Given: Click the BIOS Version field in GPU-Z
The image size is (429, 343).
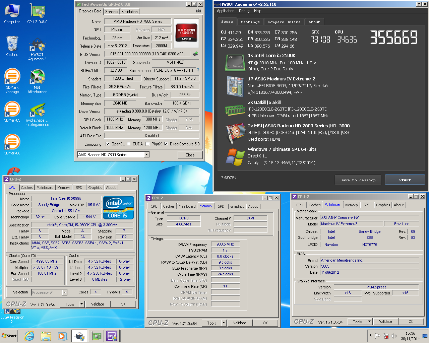Looking at the screenshot, I should pos(147,54).
